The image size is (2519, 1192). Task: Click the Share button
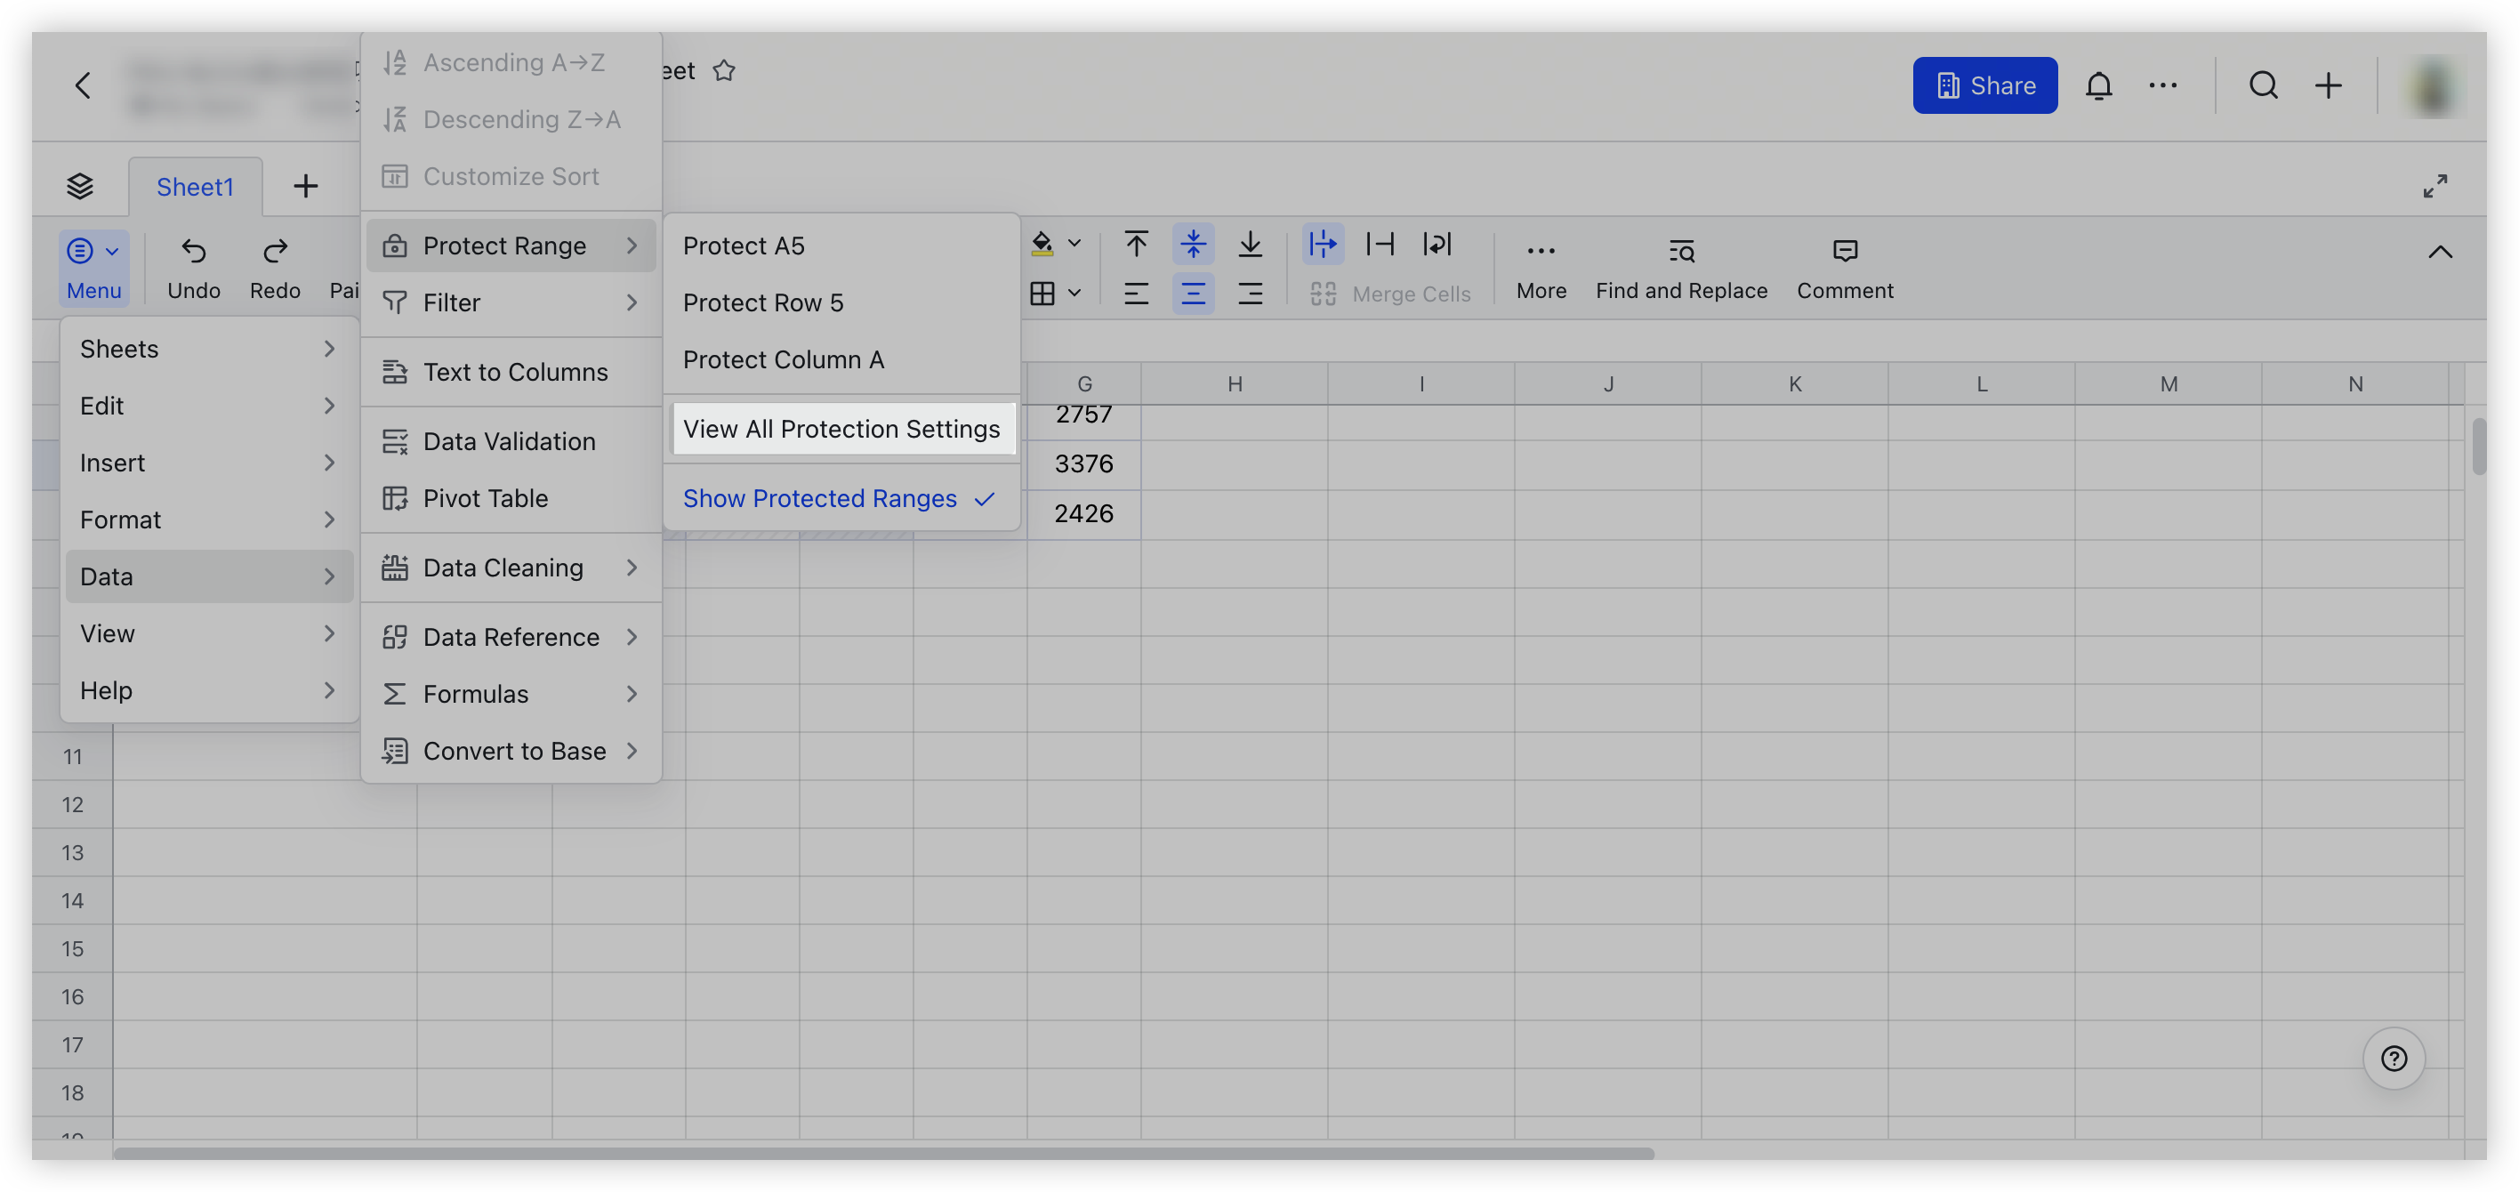1985,85
